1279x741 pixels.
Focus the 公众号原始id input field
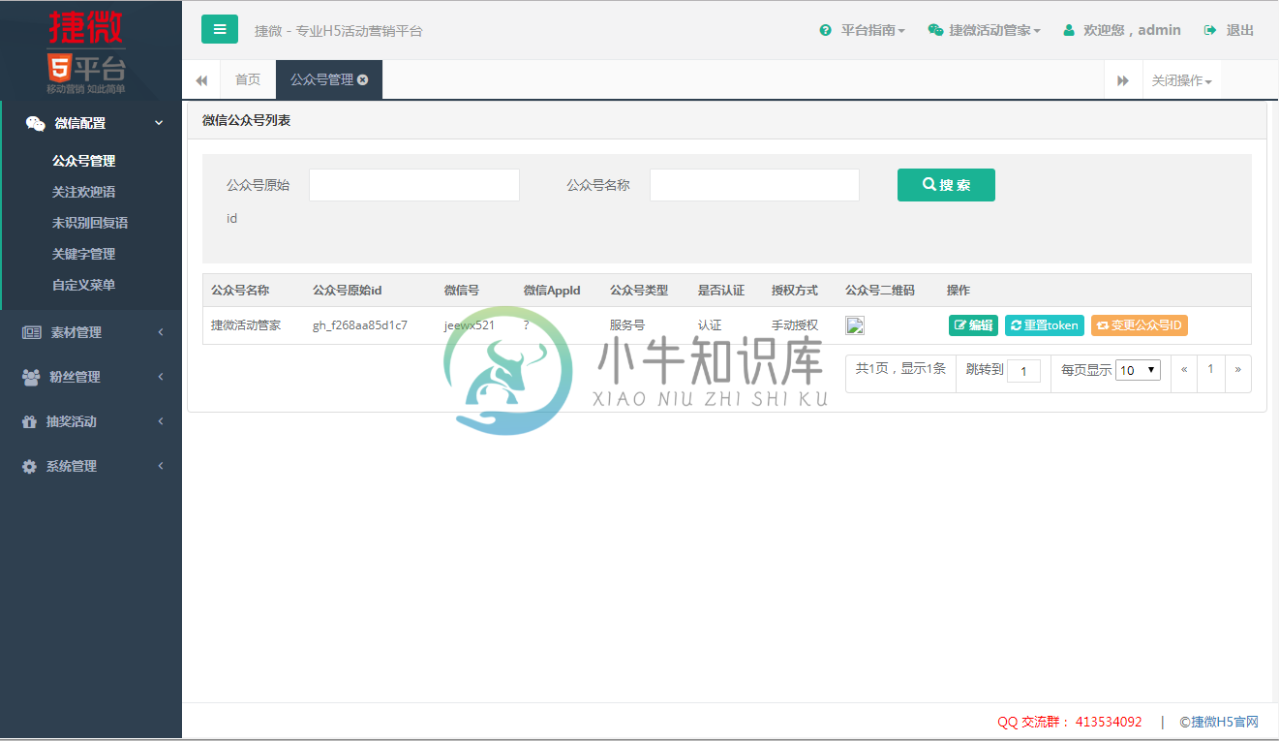point(414,185)
